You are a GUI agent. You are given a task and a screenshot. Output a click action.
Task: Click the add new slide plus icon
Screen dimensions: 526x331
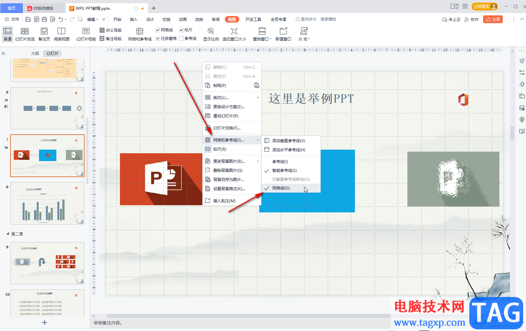click(x=45, y=323)
